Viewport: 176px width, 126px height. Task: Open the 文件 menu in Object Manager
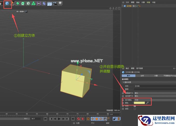127,2
